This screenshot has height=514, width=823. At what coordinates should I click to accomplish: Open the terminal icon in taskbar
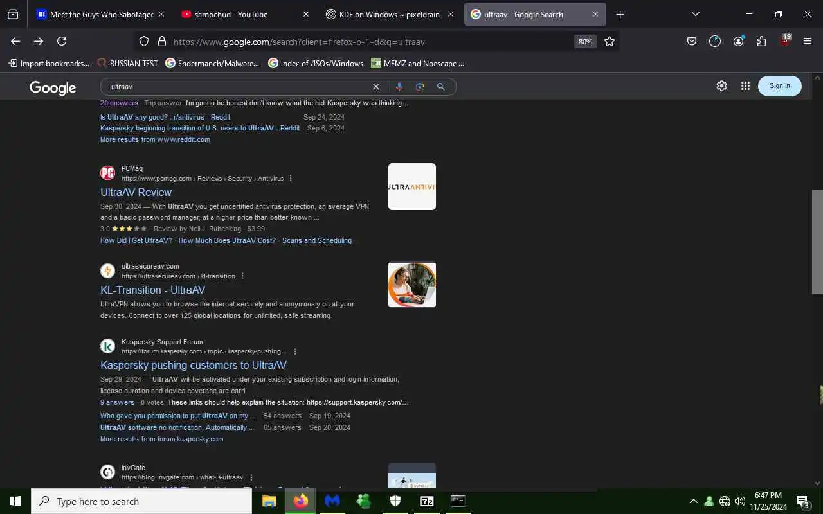click(458, 501)
